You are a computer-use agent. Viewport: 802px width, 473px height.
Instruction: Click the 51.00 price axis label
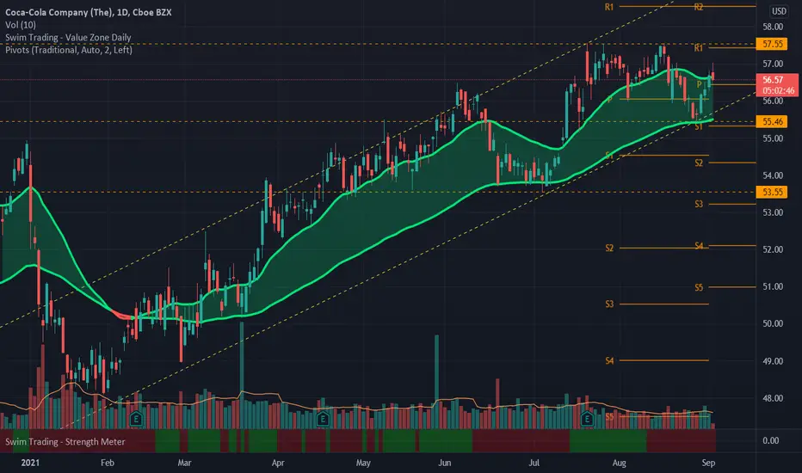click(x=773, y=286)
